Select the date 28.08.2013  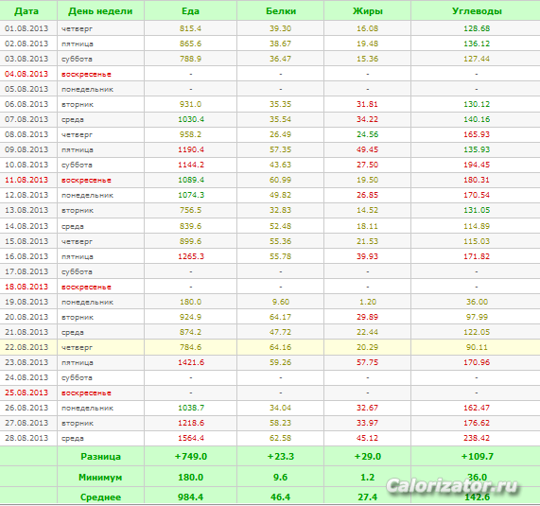click(x=26, y=438)
